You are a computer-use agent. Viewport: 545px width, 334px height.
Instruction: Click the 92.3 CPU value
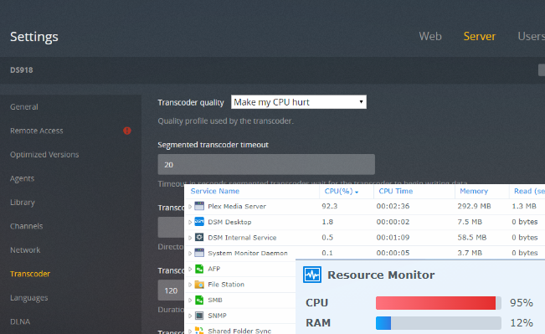pos(330,206)
